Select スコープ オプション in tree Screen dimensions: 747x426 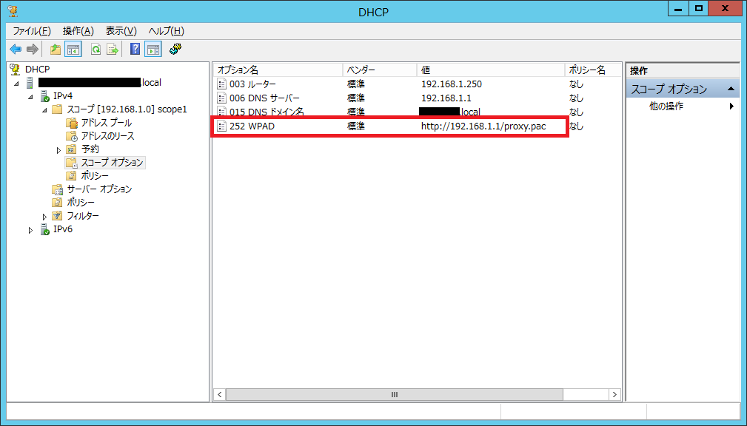[112, 163]
